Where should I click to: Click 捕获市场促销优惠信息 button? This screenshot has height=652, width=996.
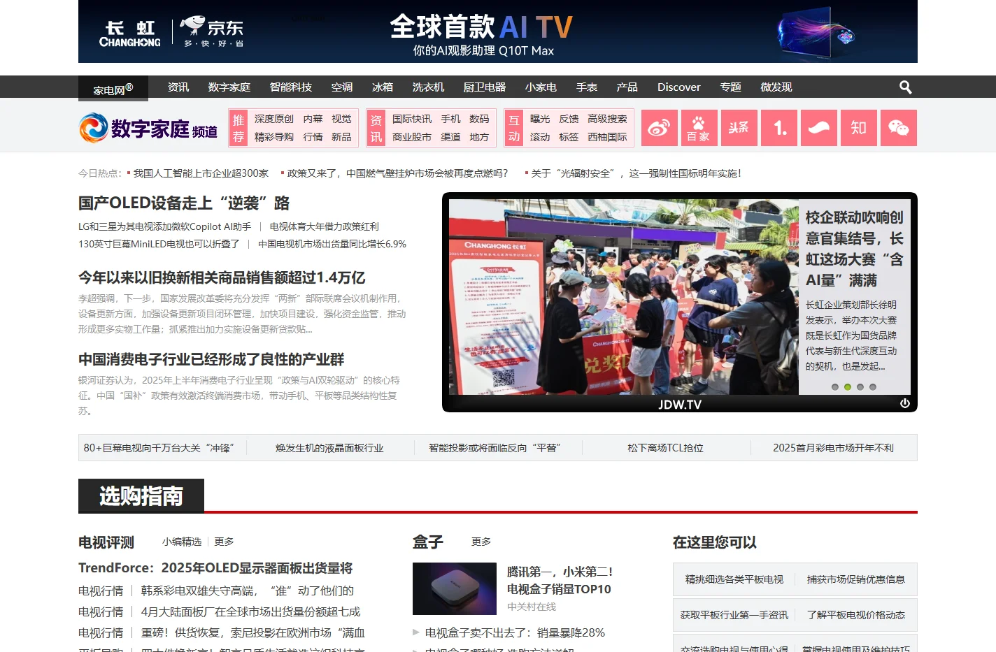pos(856,579)
